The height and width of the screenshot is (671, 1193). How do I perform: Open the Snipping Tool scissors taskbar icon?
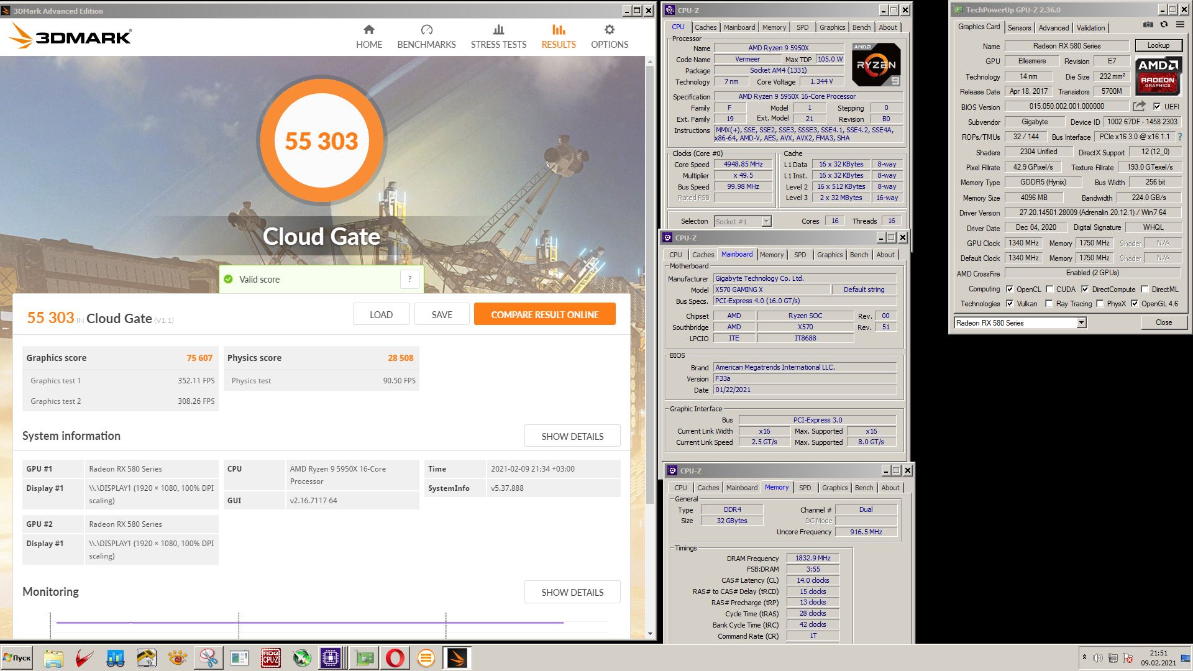pos(209,658)
